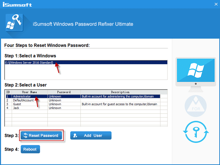Close the iSumsoft window

(216, 4)
